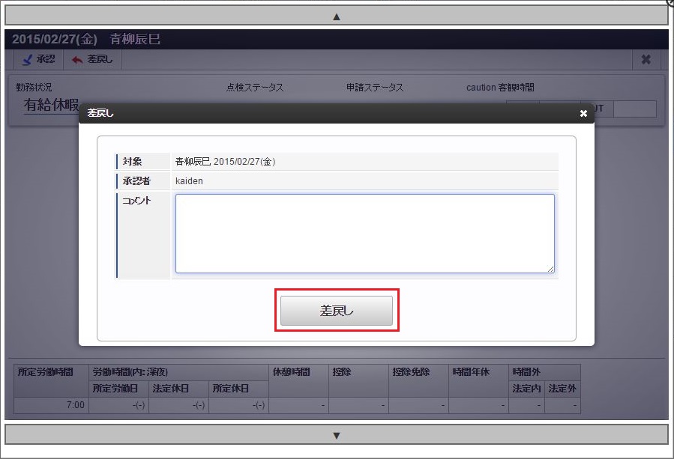This screenshot has width=674, height=459.
Task: Click the 差戻し dialog title bar text
Action: pyautogui.click(x=100, y=113)
